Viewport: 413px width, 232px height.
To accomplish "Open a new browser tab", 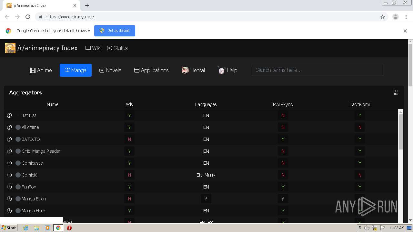I will tap(87, 5).
